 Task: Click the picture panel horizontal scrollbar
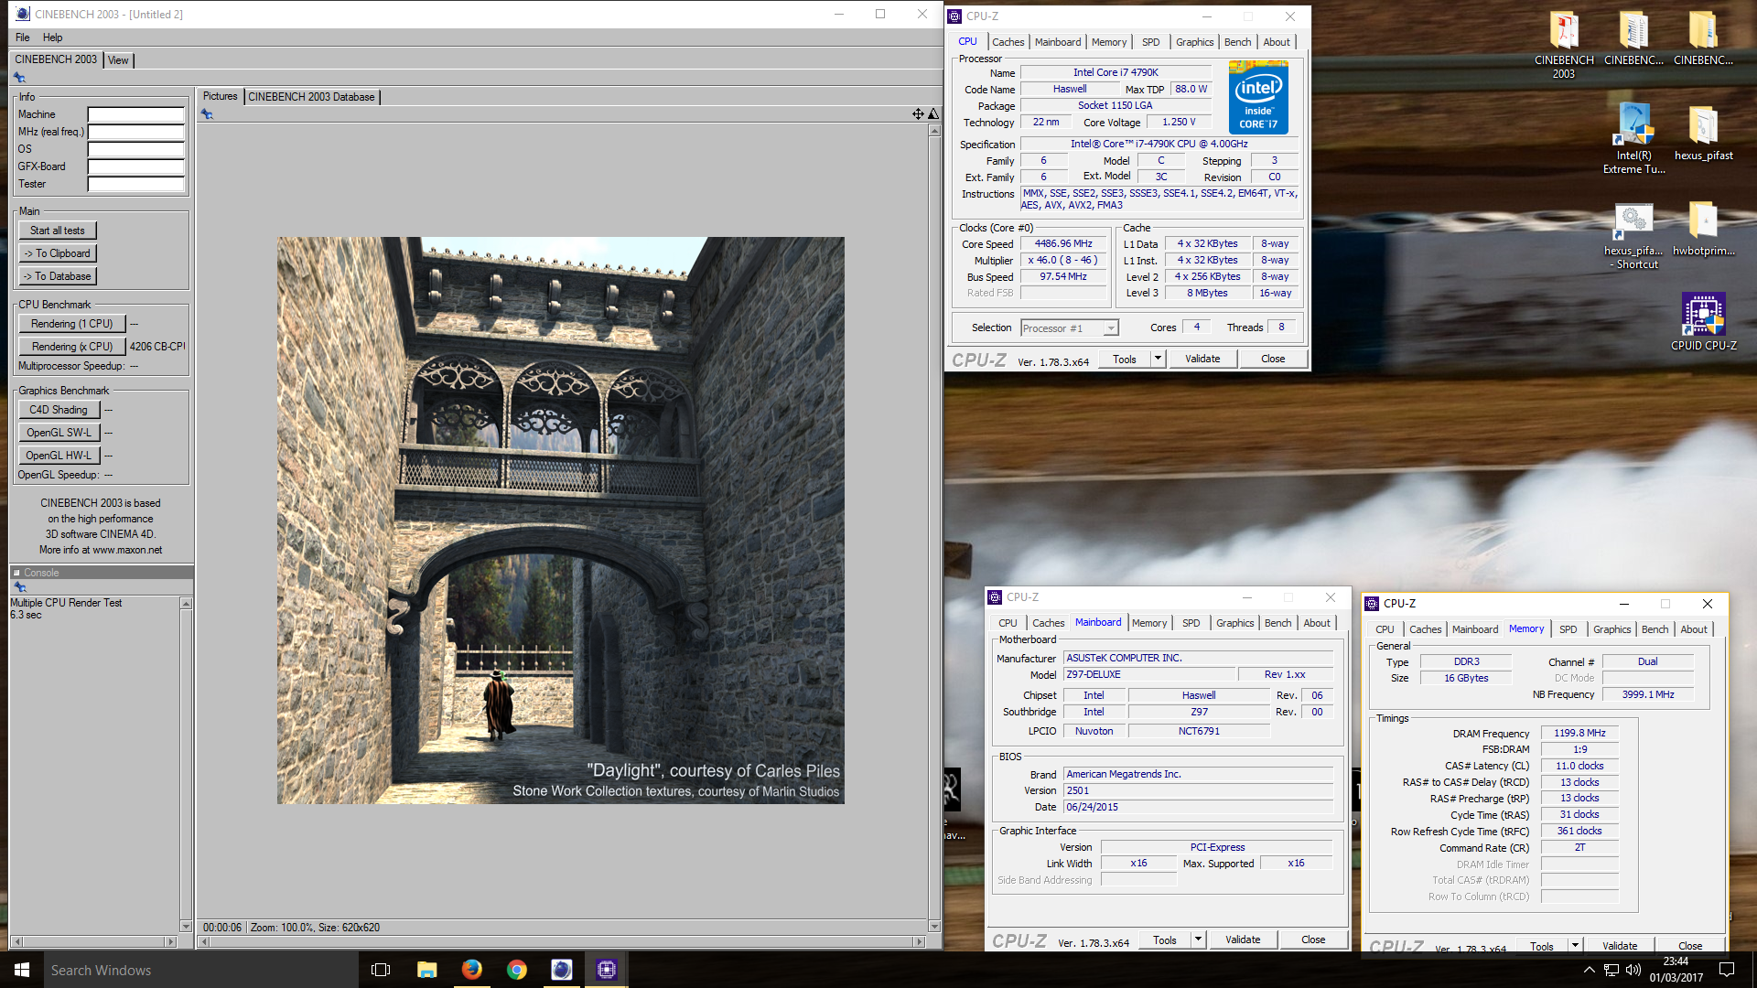tap(562, 941)
